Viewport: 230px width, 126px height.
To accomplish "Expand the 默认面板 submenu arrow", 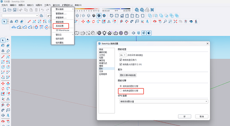I will [x=73, y=9].
